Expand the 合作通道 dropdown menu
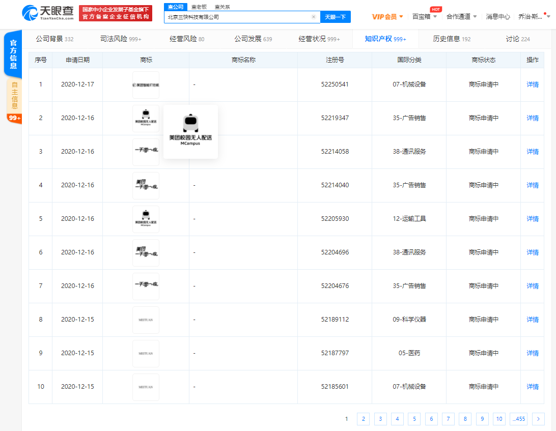Viewport: 556px width, 431px height. pos(461,16)
